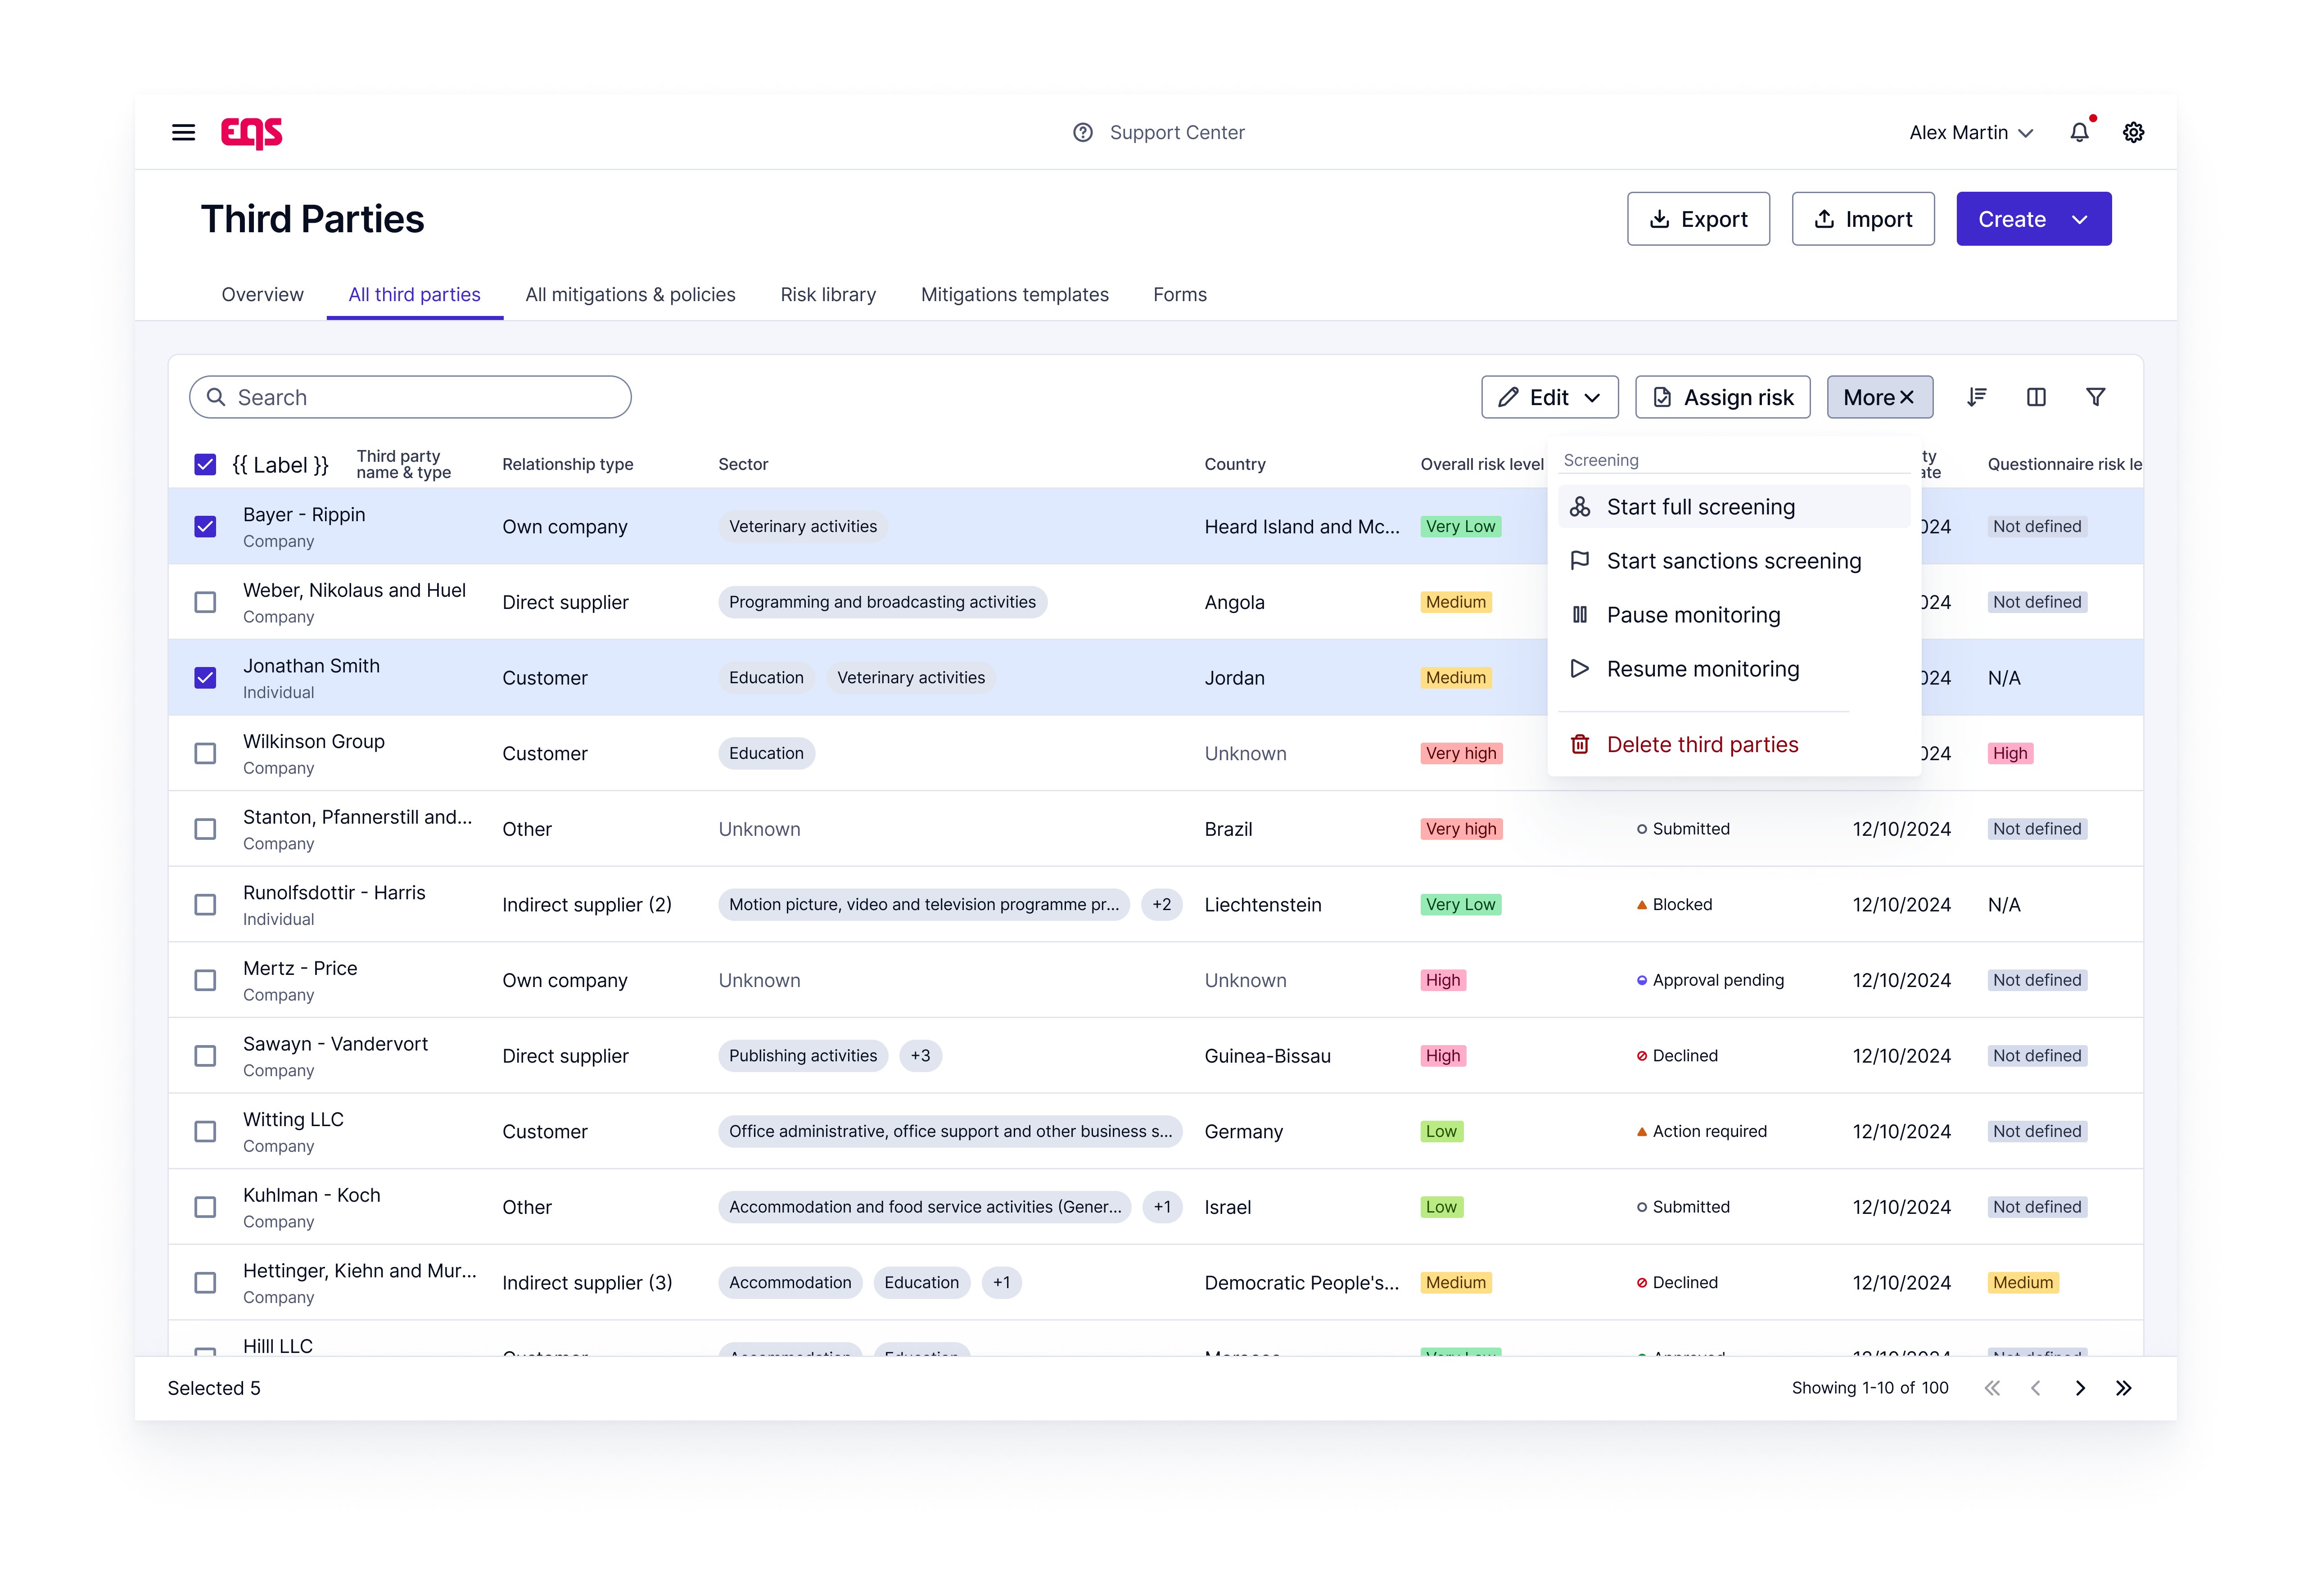Screen dimensions: 2312x1596
Task: Open the Edit dropdown
Action: coord(1549,397)
